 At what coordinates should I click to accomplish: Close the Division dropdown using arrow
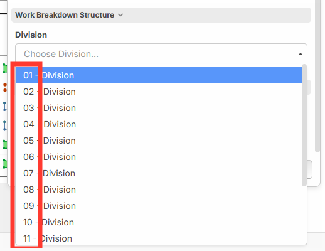[301, 54]
